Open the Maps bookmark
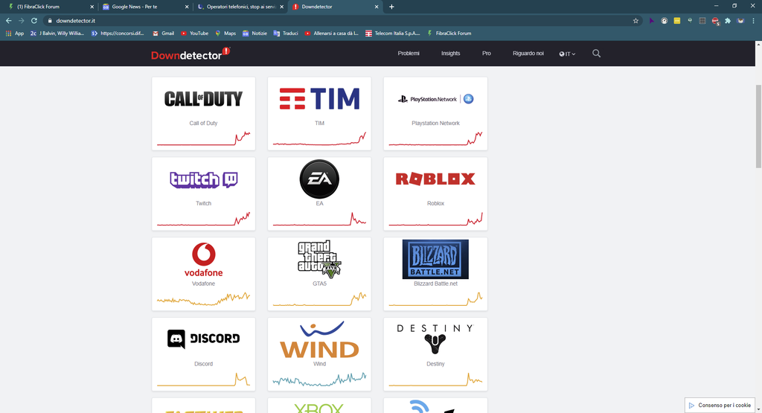The height and width of the screenshot is (413, 762). tap(225, 33)
